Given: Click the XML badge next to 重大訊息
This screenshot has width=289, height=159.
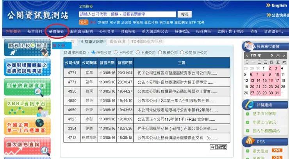Looking at the screenshot, I should point(277,150).
